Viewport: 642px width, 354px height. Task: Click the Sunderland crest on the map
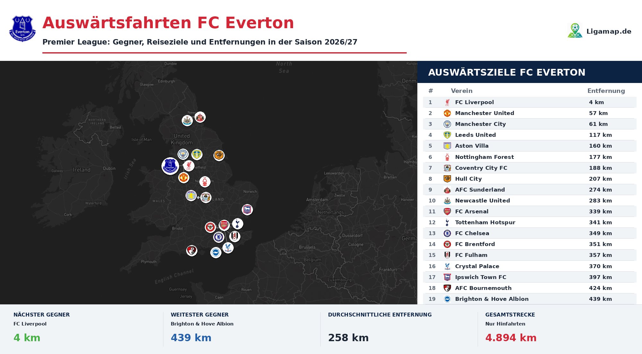point(200,117)
